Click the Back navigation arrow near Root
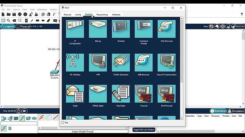The image size is (245, 137). coord(211,26)
